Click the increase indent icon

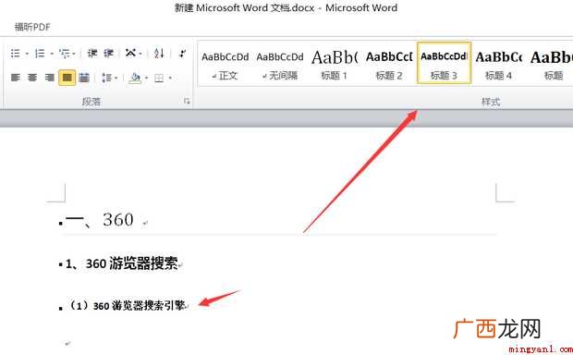pos(108,54)
